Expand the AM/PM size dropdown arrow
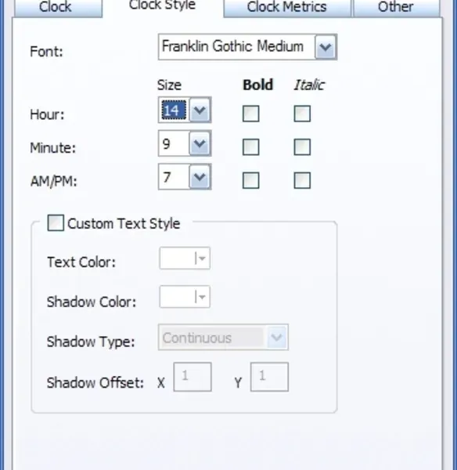The width and height of the screenshot is (457, 470). (200, 177)
